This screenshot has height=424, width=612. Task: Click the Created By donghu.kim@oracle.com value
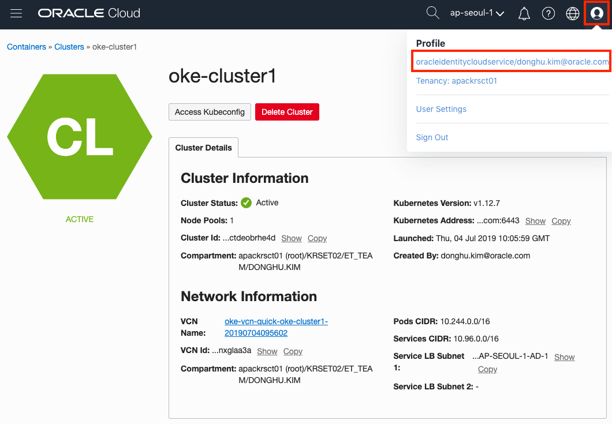[485, 256]
